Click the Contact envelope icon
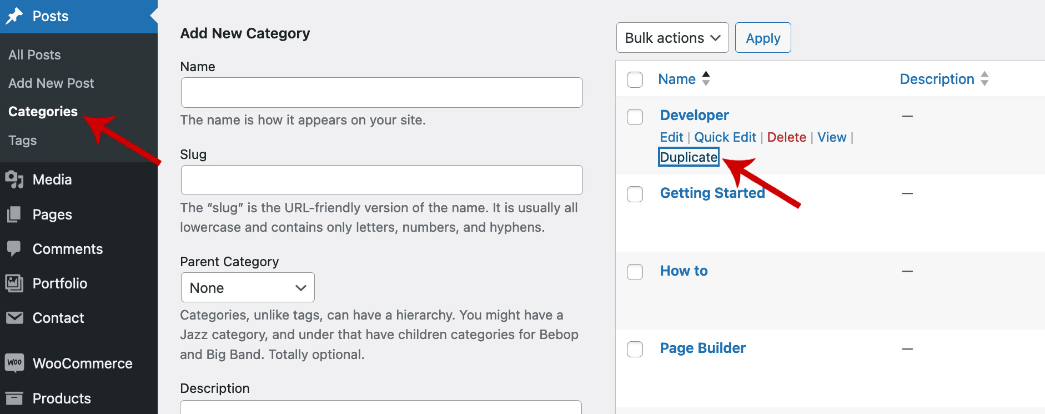Viewport: 1045px width, 414px height. [14, 318]
